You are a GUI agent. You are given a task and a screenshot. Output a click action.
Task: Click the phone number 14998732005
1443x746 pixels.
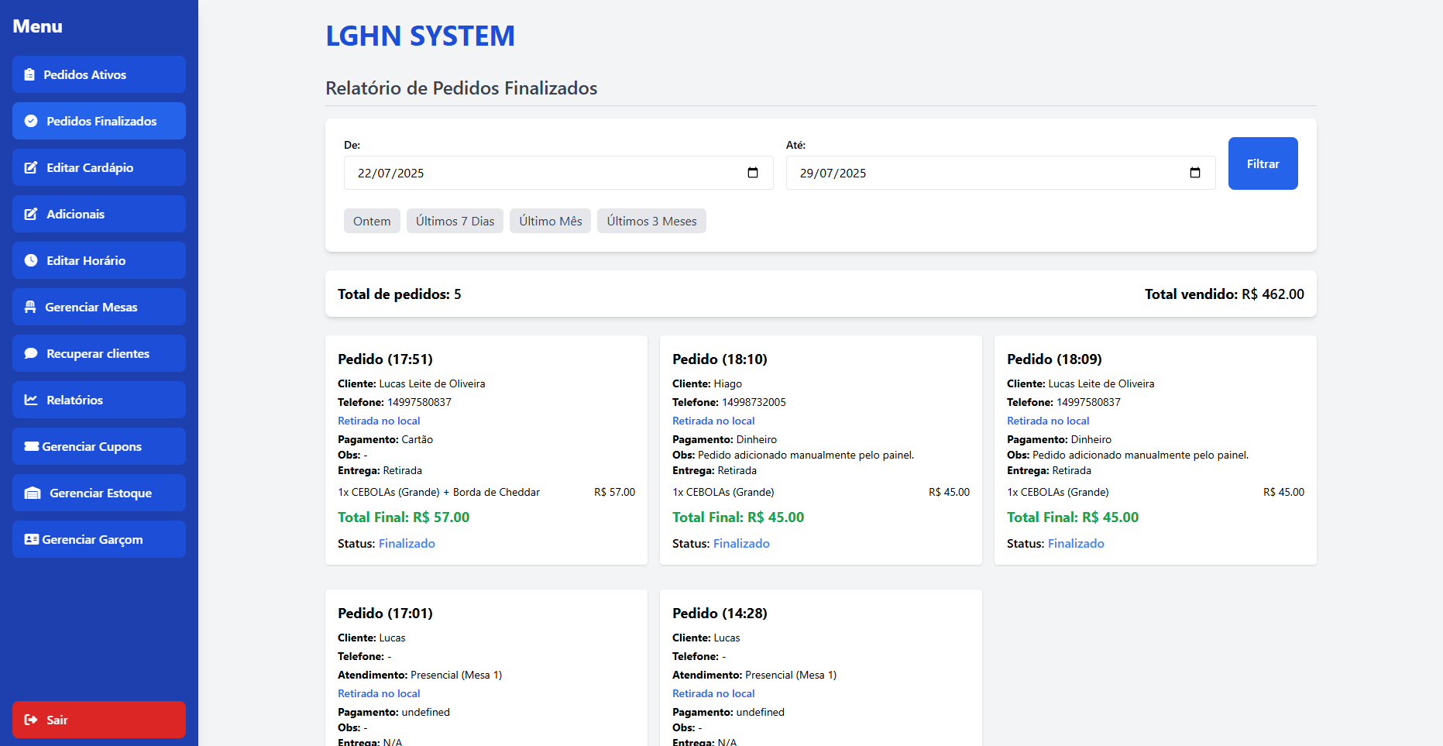(x=754, y=402)
